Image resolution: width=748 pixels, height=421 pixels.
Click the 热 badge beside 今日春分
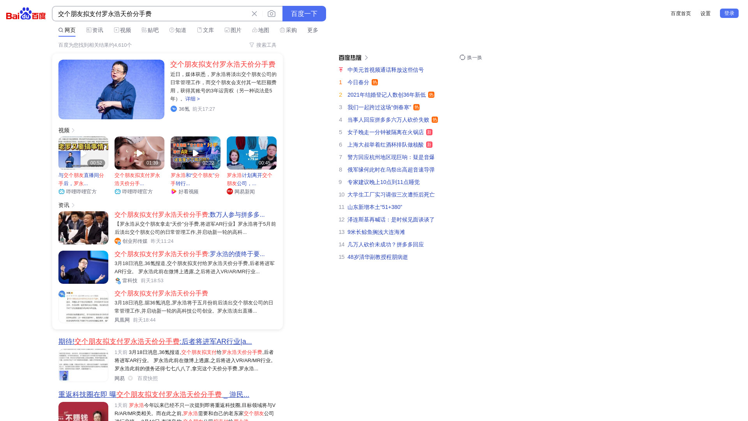(375, 82)
